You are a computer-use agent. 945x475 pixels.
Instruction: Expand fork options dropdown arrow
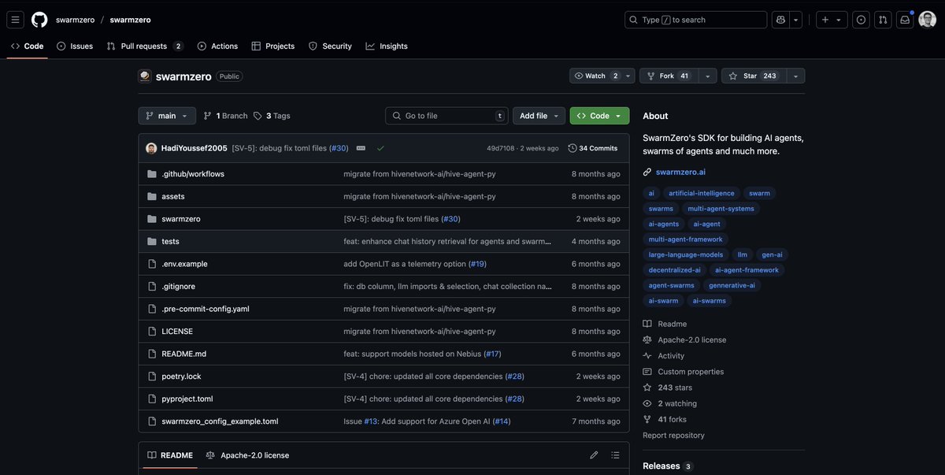(707, 76)
